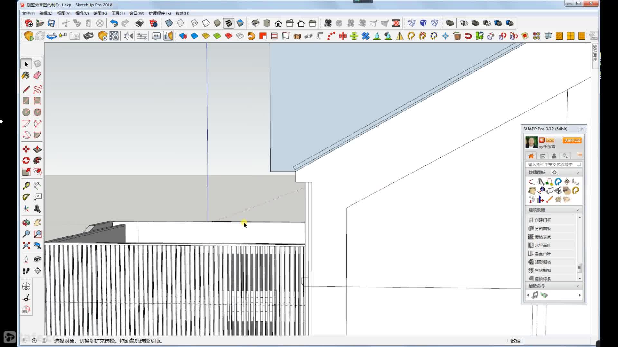Choose the Rotate tool
Image resolution: width=618 pixels, height=347 pixels.
click(26, 160)
